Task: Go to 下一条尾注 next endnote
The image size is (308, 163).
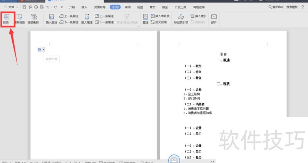Action: click(x=106, y=22)
